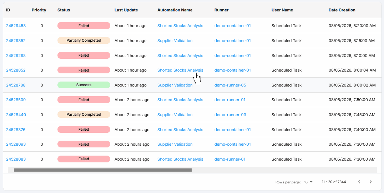Open task ID 24528440

pyautogui.click(x=16, y=115)
